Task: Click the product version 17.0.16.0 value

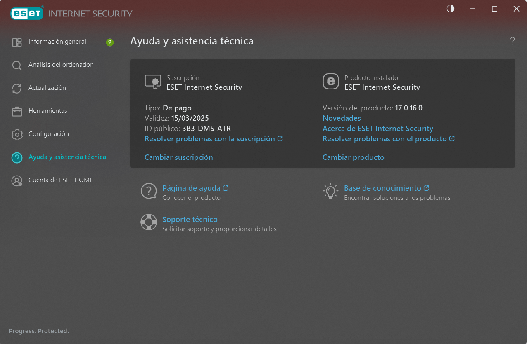Action: point(409,108)
